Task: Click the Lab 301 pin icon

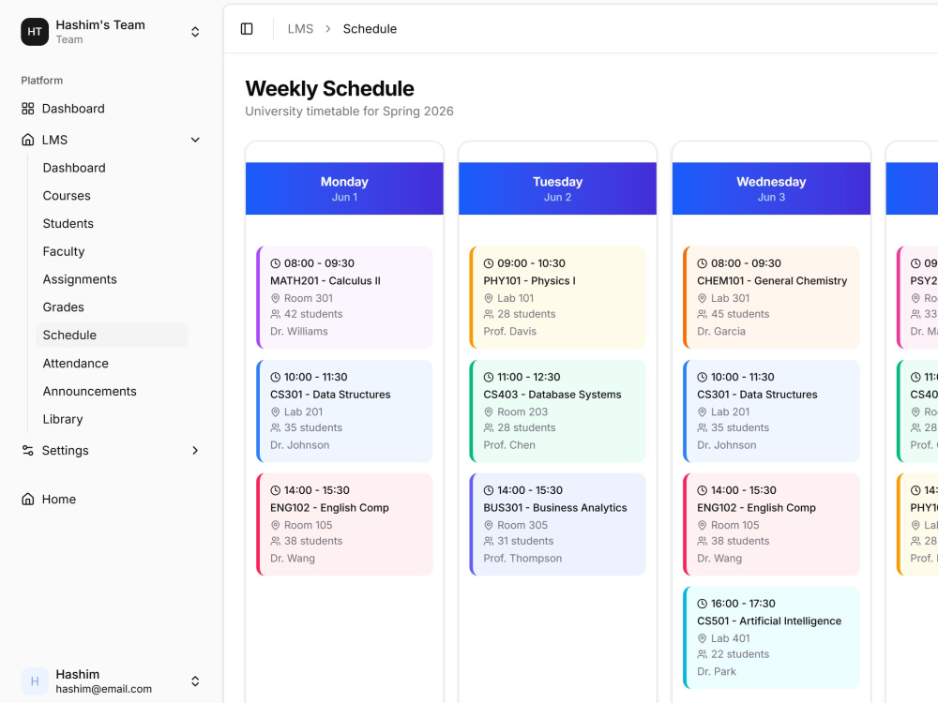Action: (703, 298)
